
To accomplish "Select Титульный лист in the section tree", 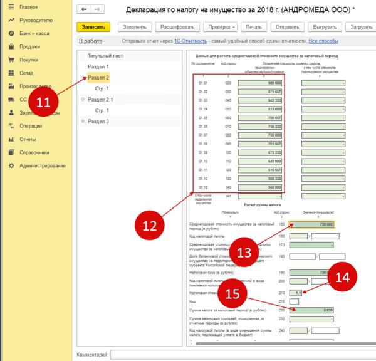I will point(105,56).
